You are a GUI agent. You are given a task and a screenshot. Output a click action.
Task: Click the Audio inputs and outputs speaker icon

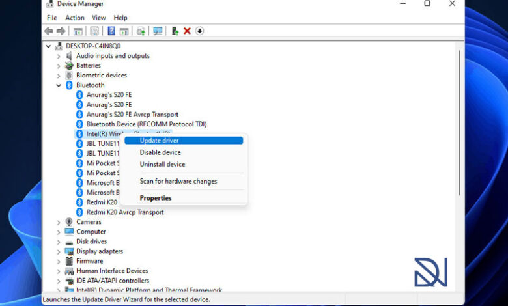pos(69,56)
